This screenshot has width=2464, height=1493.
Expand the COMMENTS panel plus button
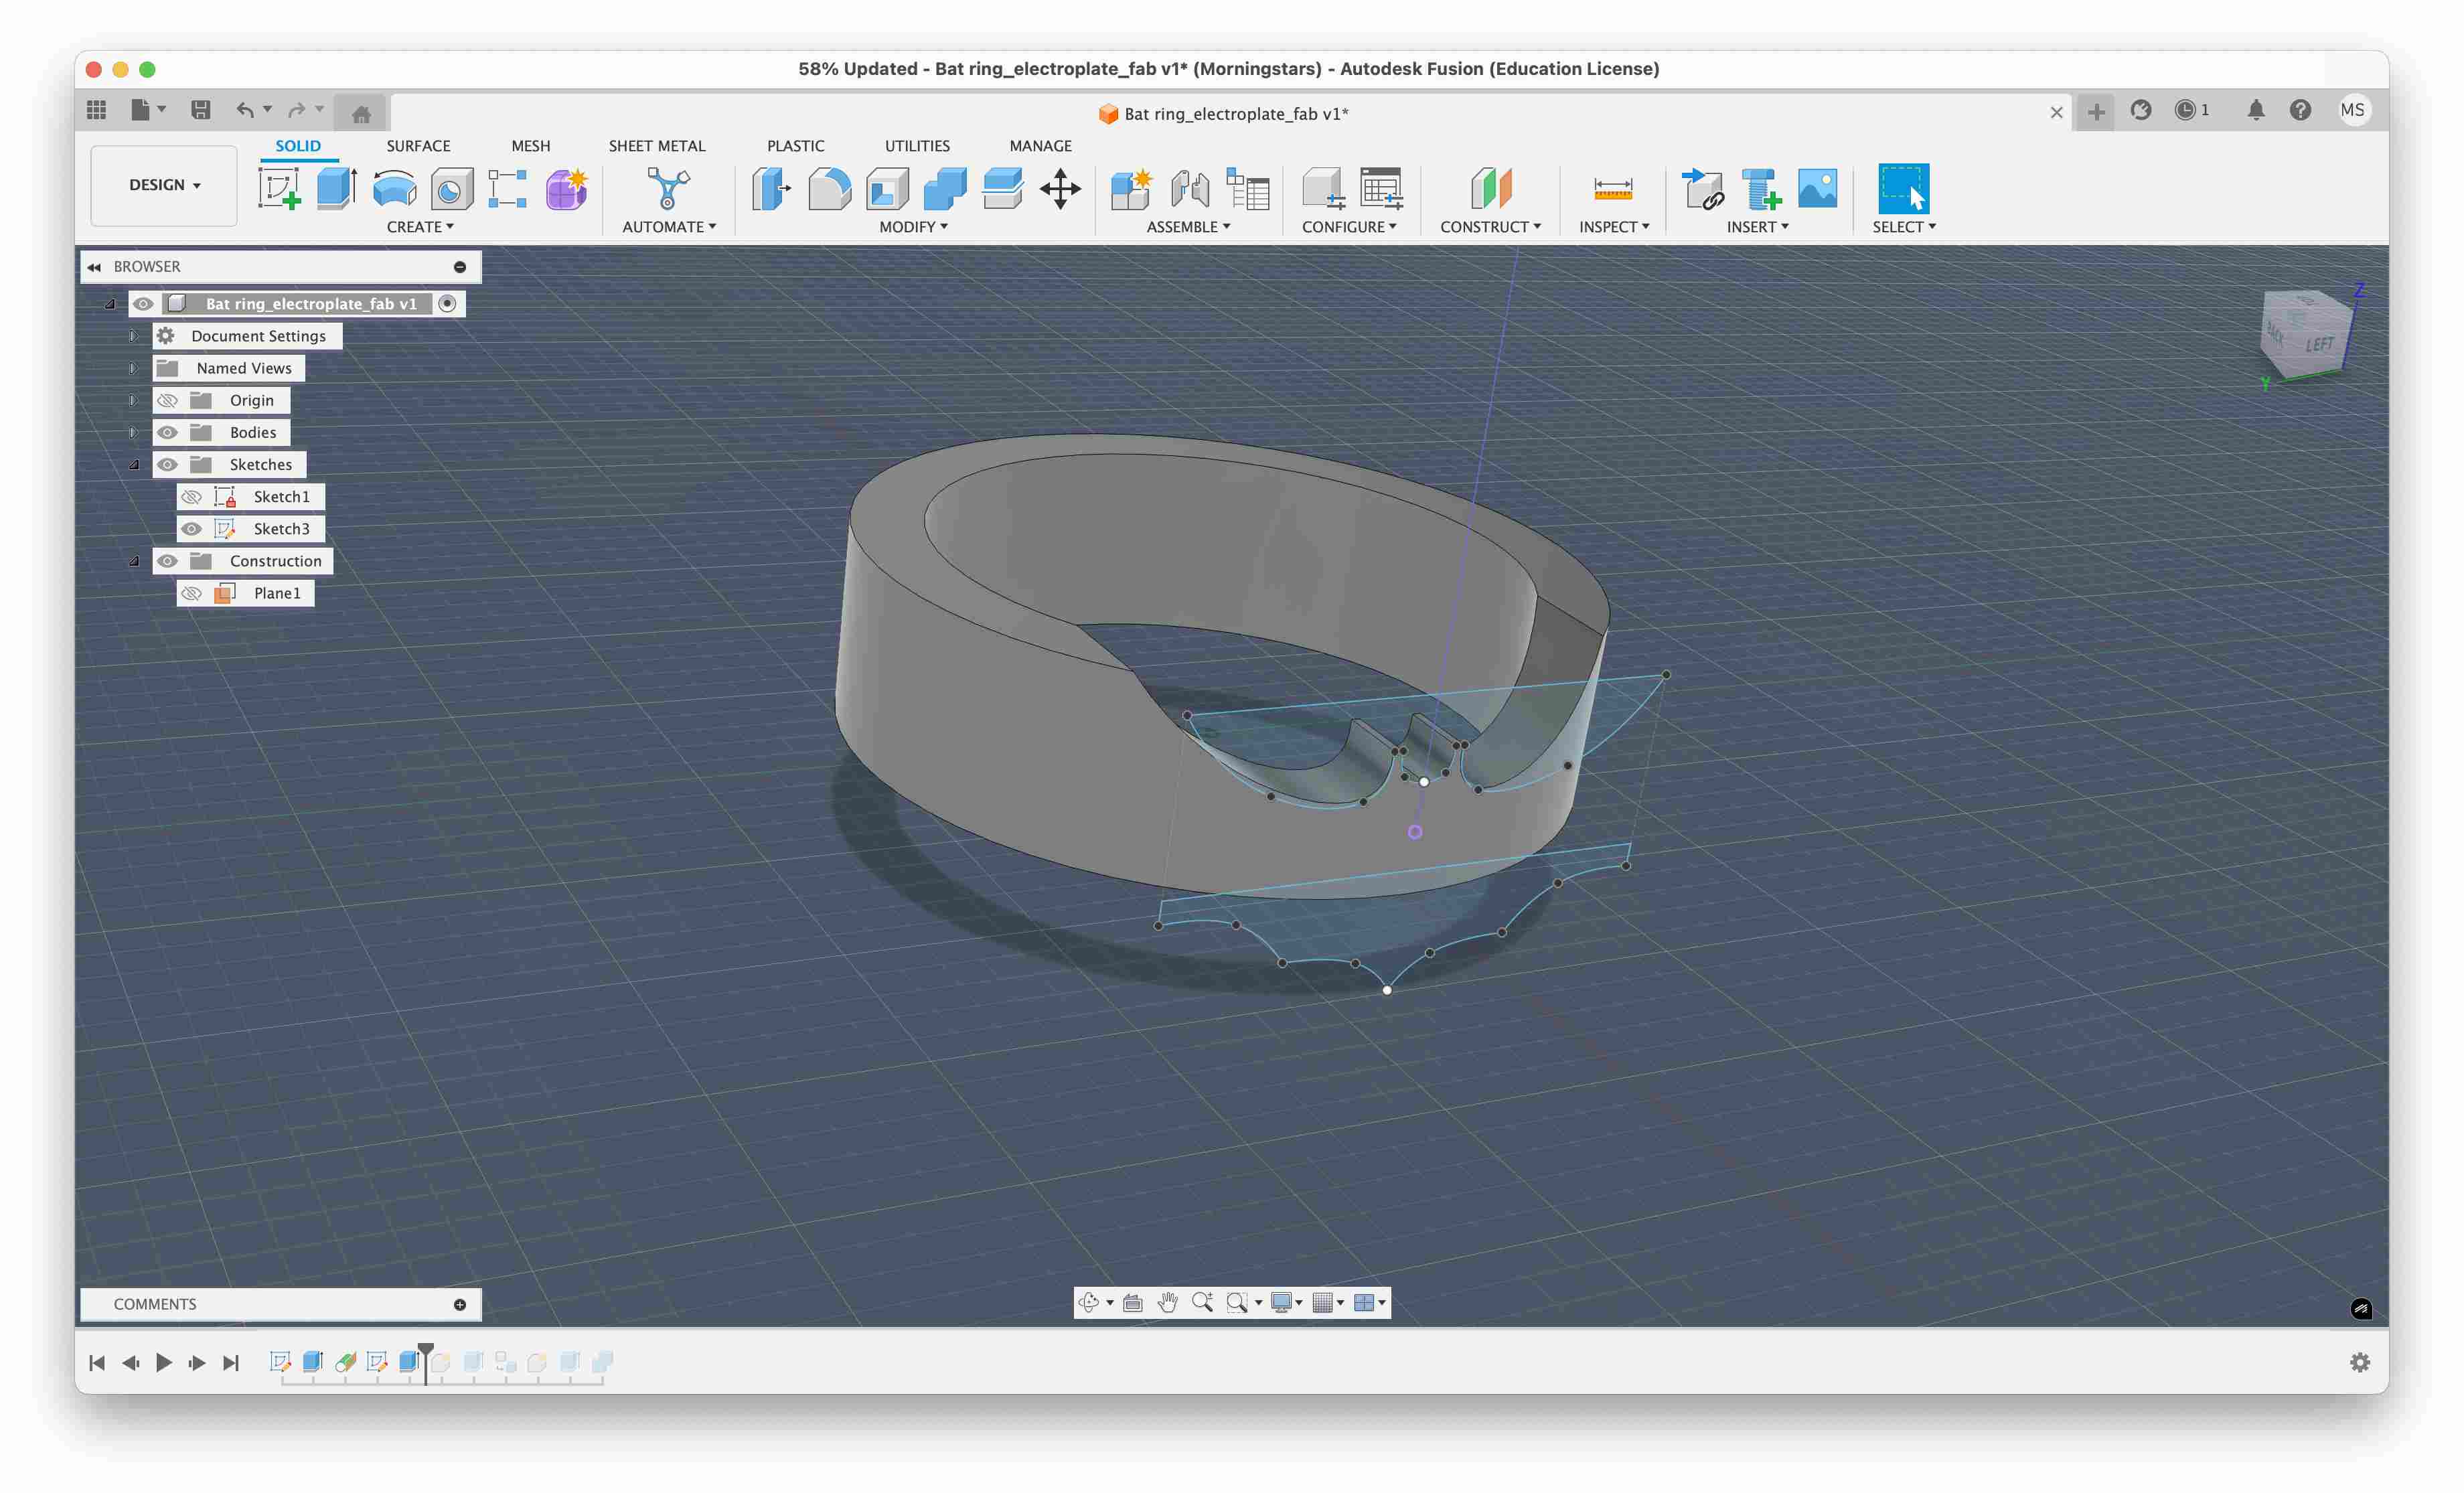click(460, 1304)
